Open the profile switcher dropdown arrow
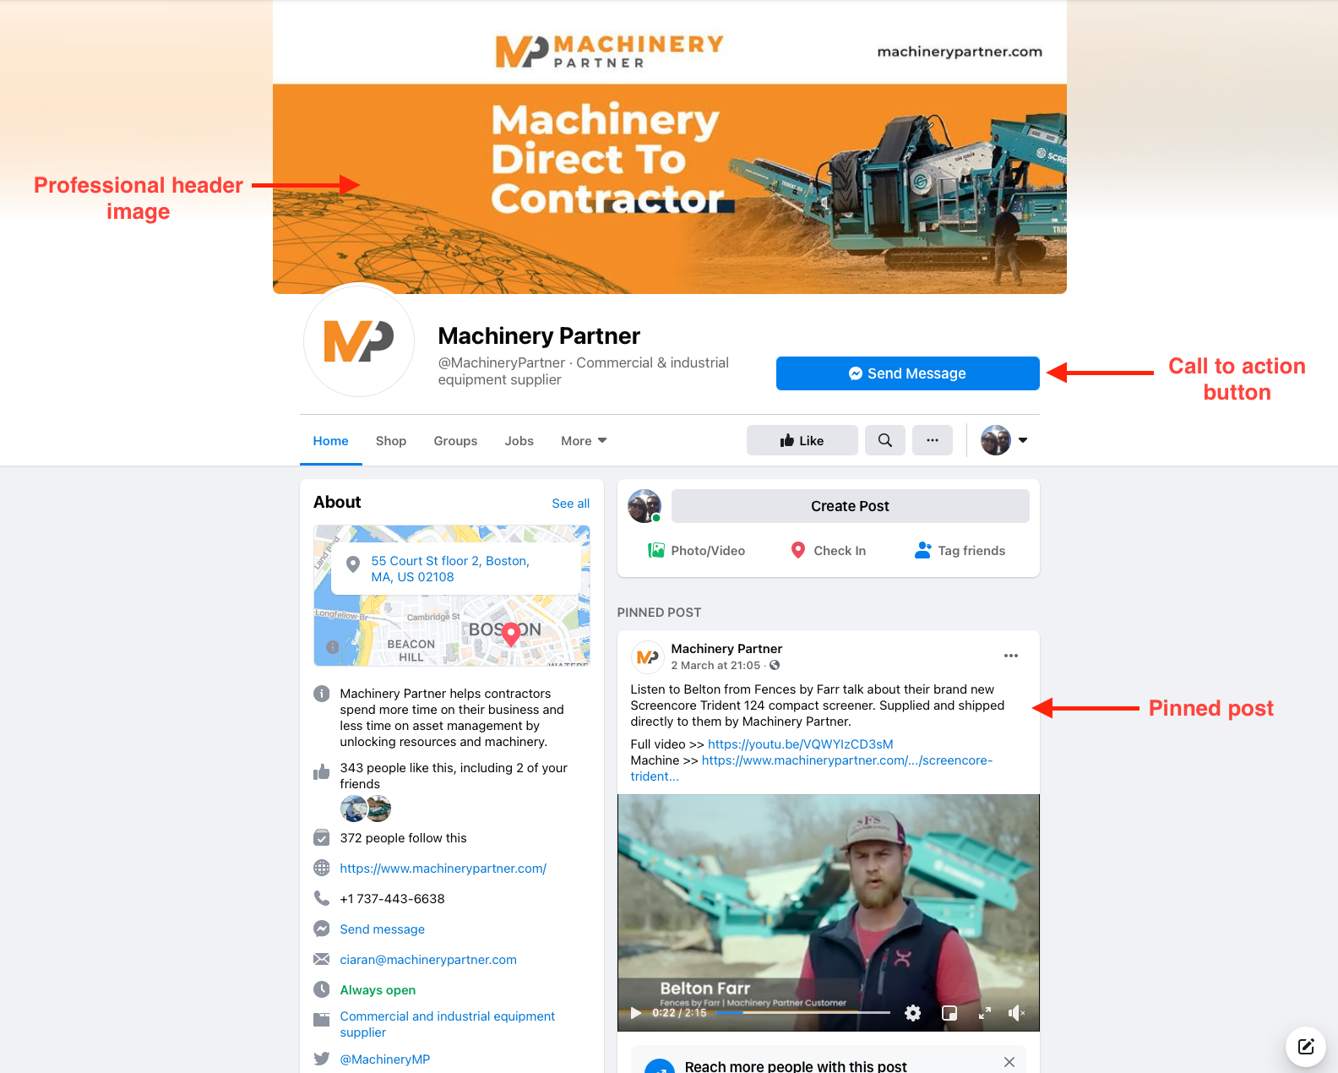This screenshot has height=1073, width=1338. [x=1023, y=440]
